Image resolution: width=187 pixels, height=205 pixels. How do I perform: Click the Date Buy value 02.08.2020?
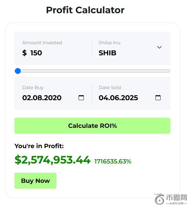(42, 98)
